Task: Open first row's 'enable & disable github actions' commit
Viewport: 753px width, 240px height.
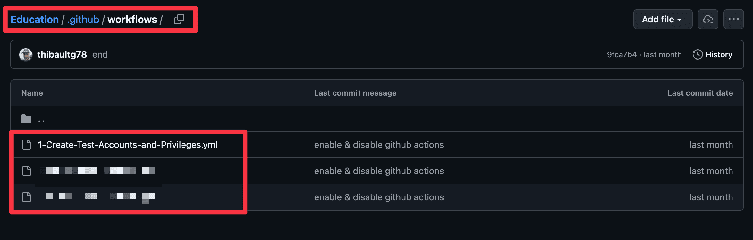Action: pyautogui.click(x=379, y=145)
